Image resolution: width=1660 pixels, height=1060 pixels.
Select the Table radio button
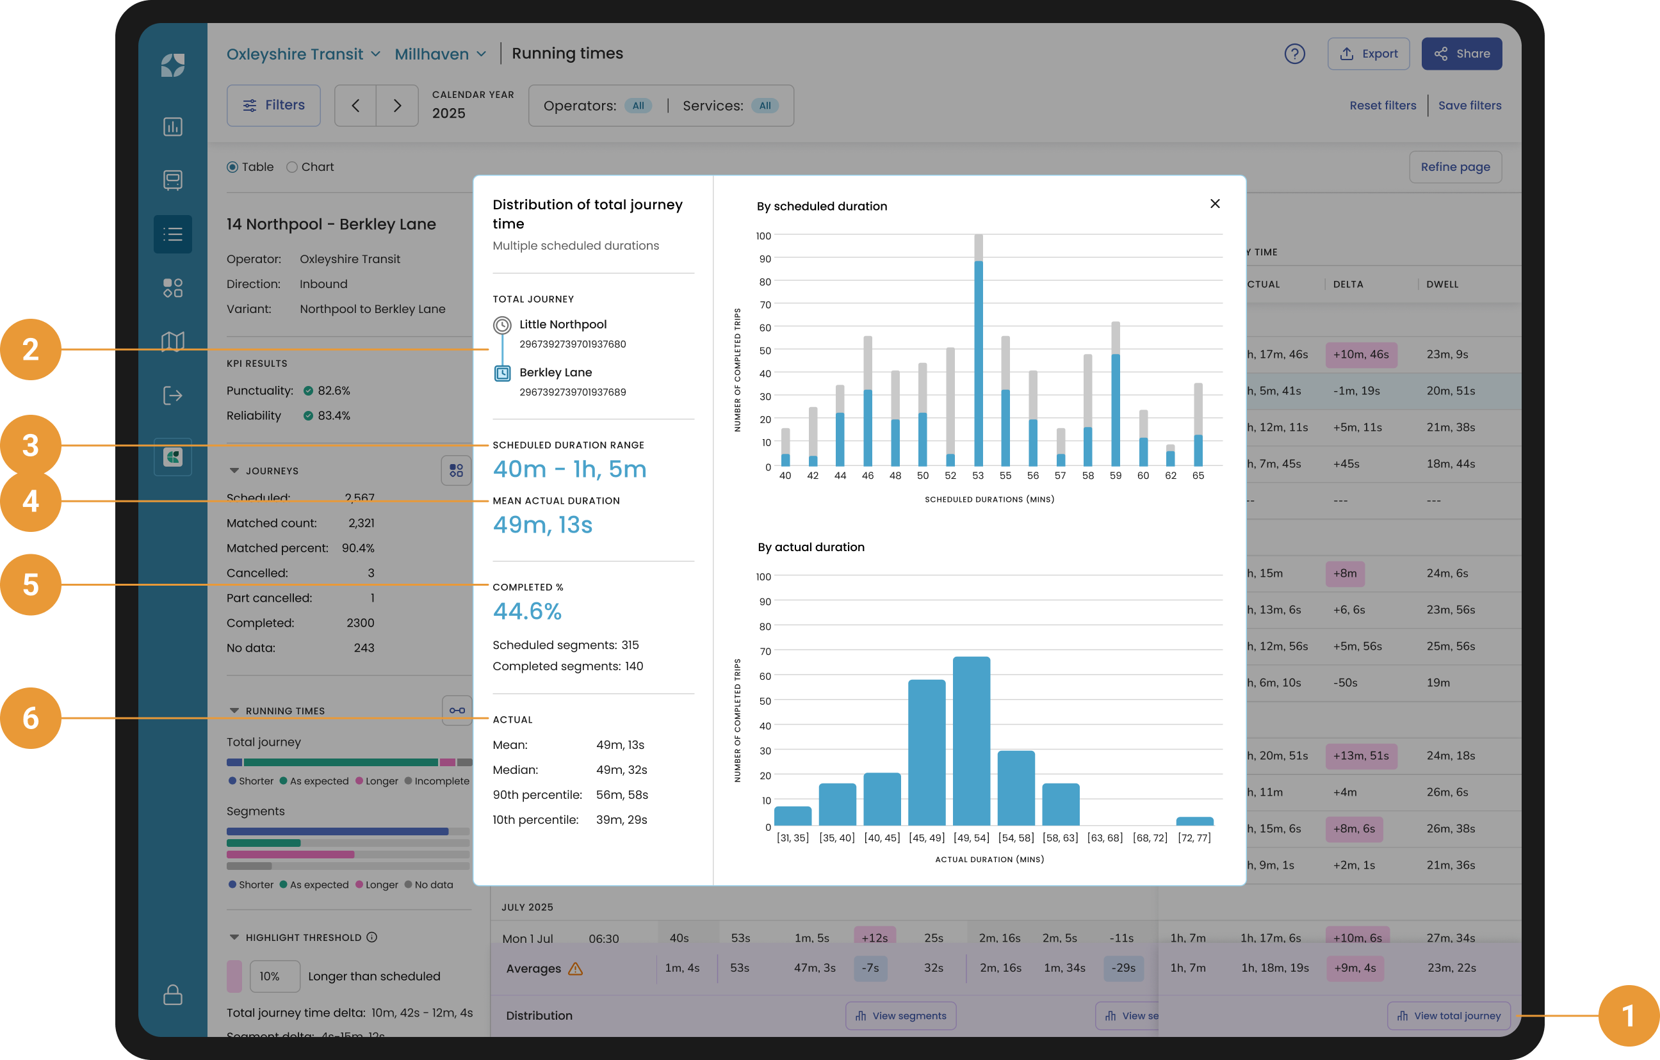(x=233, y=167)
